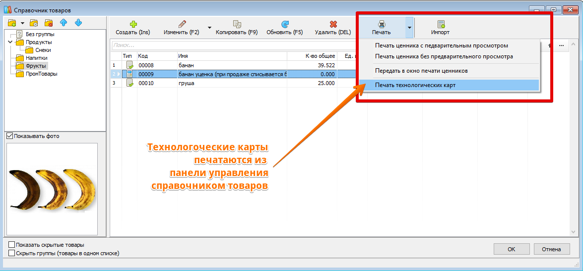Sort by the 'Тип' column header

point(130,56)
